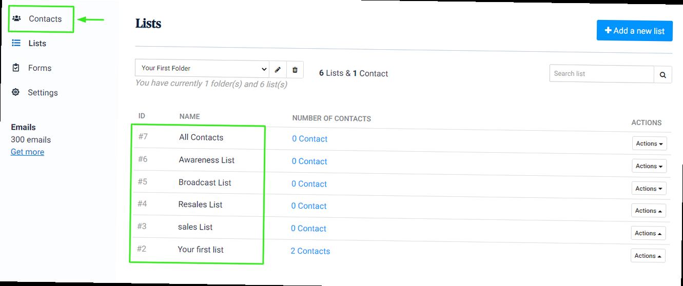Expand Actions dropdown for Awareness List

tap(649, 166)
